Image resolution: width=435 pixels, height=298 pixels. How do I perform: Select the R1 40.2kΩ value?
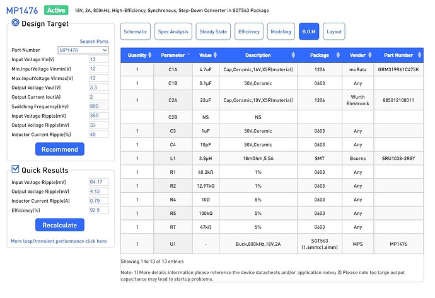click(x=206, y=172)
